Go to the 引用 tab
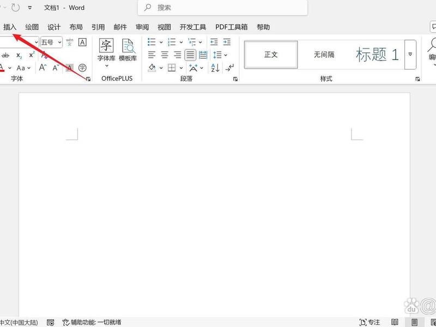Screen dimensions: 436x327 pos(98,27)
